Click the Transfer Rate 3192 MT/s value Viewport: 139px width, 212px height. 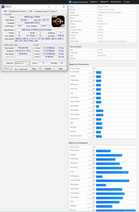100,53
